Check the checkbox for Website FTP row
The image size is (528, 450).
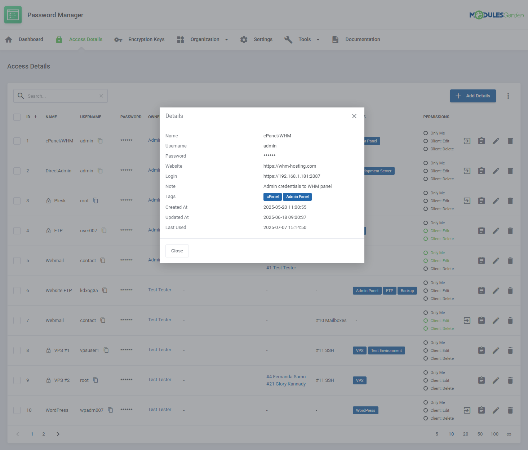pos(17,291)
